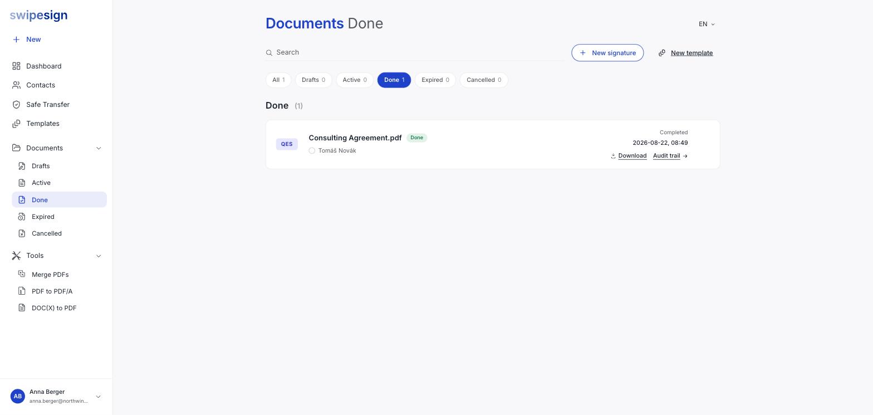873x415 pixels.
Task: Select the Done filter tab
Action: point(394,80)
